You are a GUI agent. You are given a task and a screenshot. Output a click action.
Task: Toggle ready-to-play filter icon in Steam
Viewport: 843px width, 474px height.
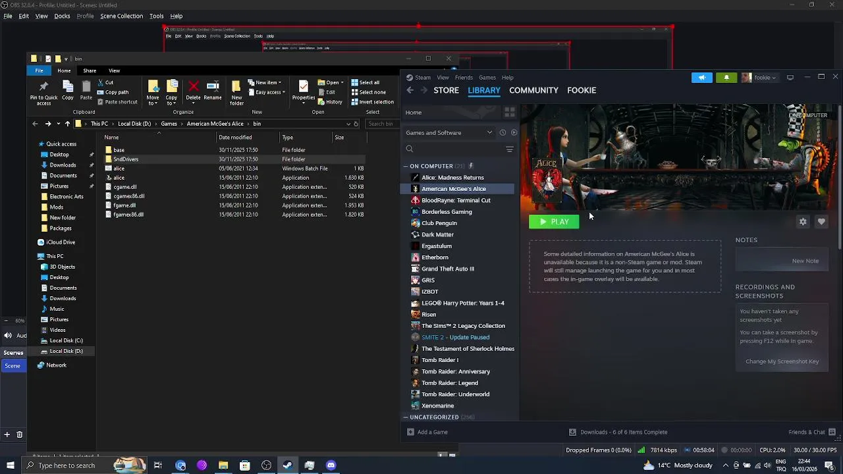[x=514, y=133]
